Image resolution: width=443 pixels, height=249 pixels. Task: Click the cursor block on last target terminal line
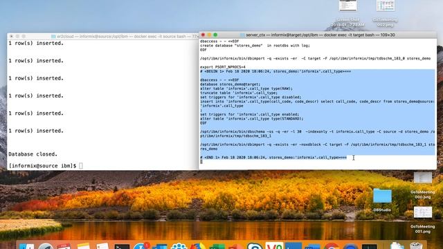tap(201, 162)
